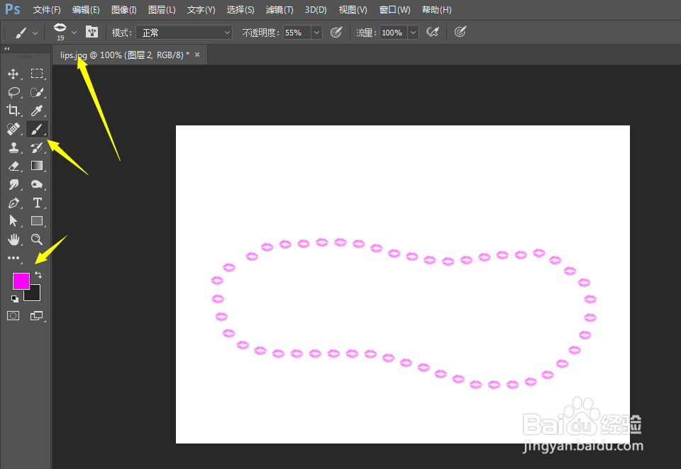Screen dimensions: 681x469
Task: Swap foreground and background colors
Action: point(38,275)
